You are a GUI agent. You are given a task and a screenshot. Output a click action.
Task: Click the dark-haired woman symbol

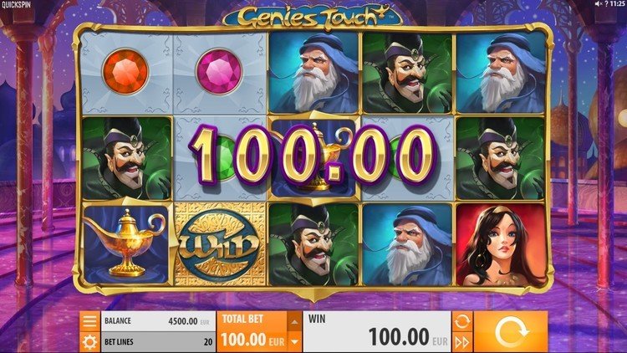(x=501, y=244)
